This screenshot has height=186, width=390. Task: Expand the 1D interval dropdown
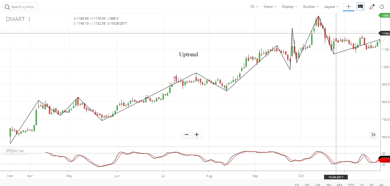[254, 7]
